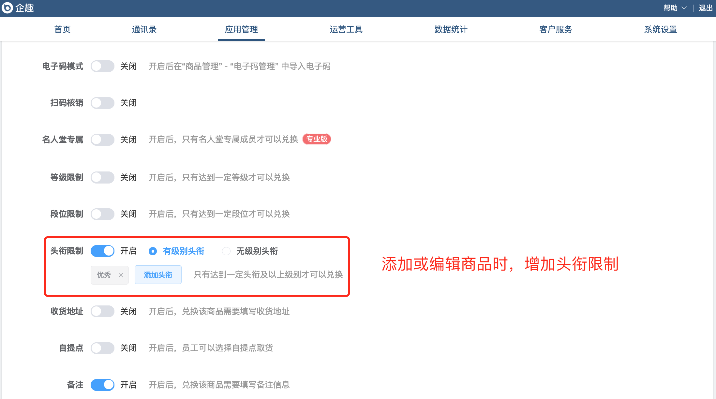Enable the 电子码模式 switch
This screenshot has height=399, width=716.
(102, 66)
